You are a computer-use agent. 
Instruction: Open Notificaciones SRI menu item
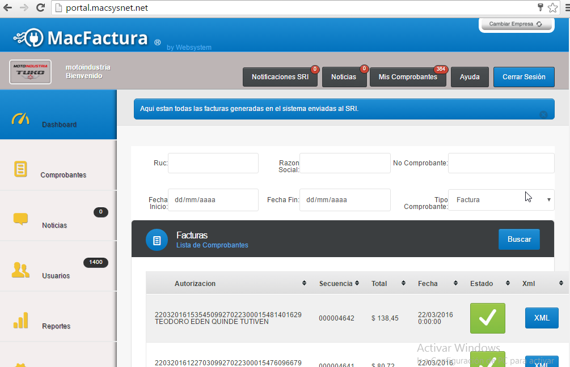coord(280,77)
